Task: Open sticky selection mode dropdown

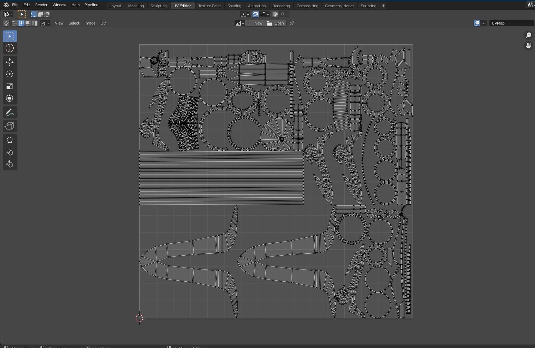Action: [46, 23]
